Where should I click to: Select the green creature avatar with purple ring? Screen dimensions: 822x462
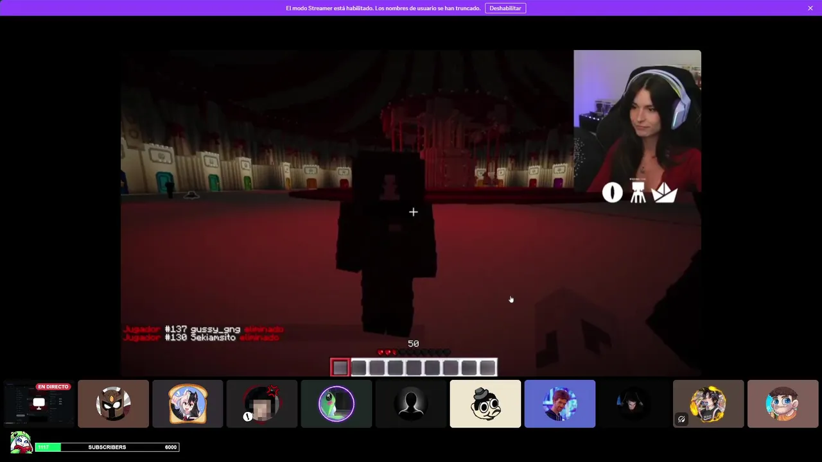[337, 404]
